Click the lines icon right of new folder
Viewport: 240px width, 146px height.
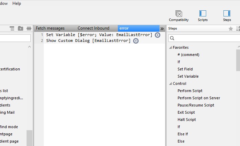(x=29, y=29)
